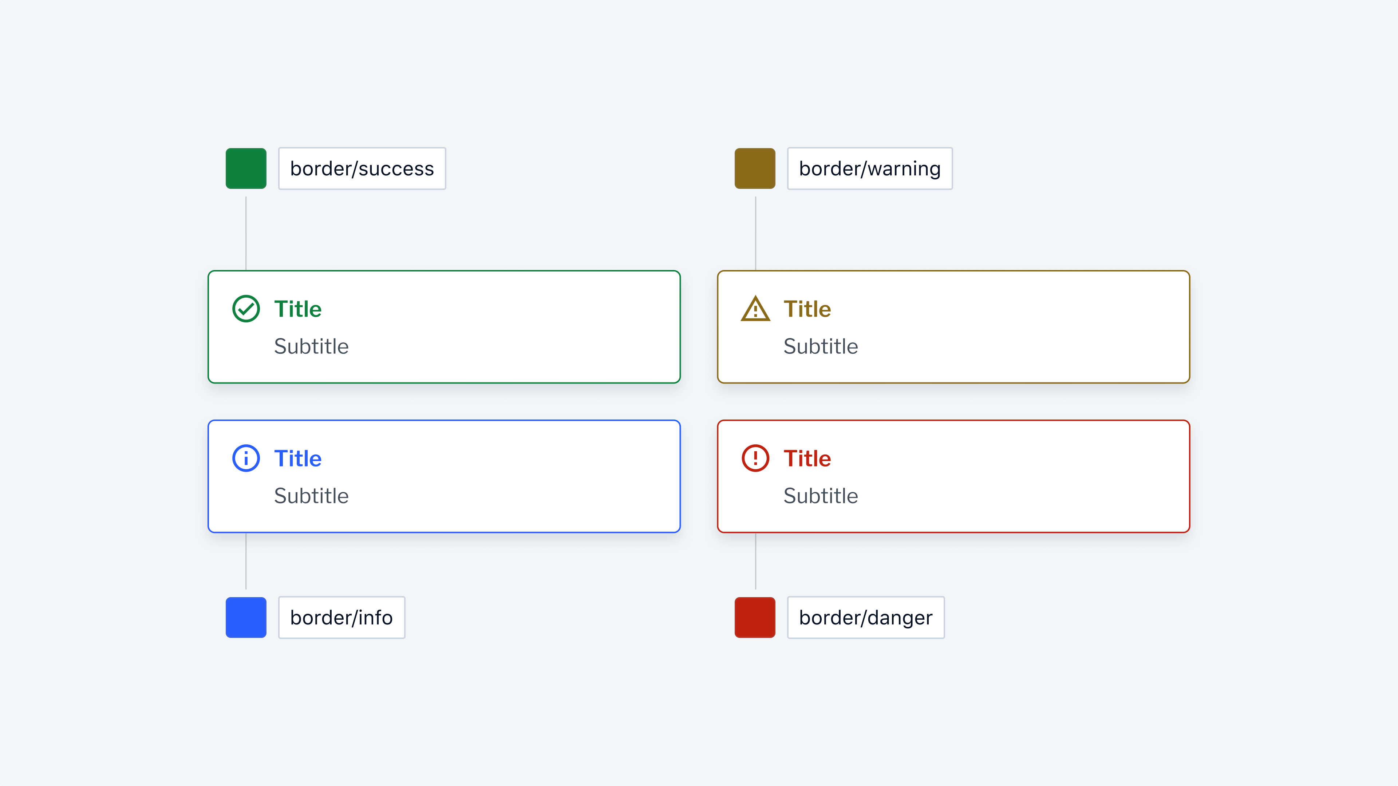This screenshot has width=1398, height=786.
Task: Click the blue info circle icon
Action: [x=245, y=458]
